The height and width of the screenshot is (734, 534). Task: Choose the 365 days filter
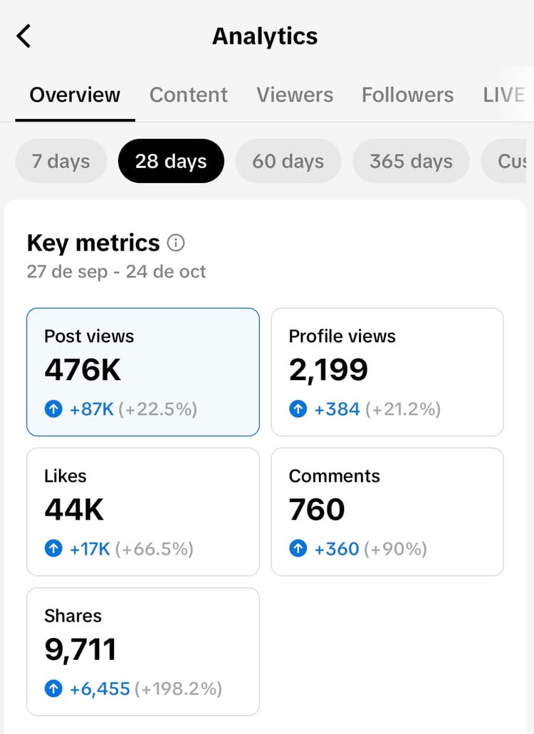point(411,161)
